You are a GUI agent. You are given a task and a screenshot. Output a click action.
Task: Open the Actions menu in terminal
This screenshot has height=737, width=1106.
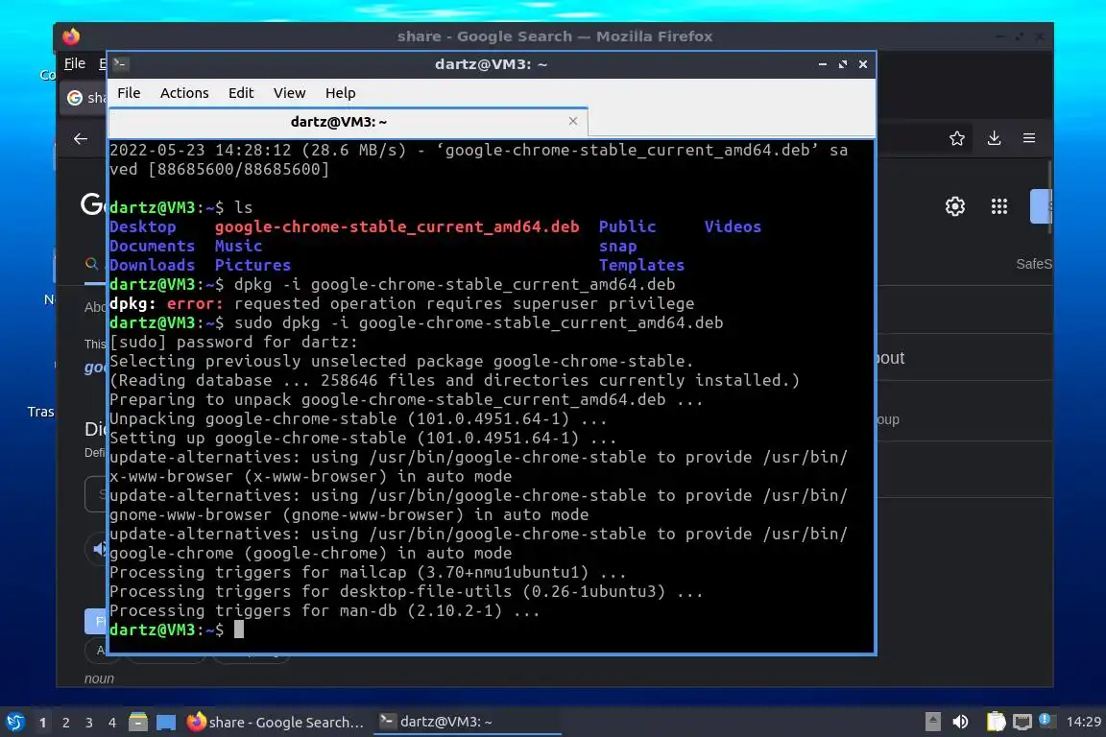coord(184,93)
